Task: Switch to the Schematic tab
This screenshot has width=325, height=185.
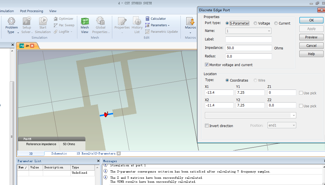Action: (x=59, y=153)
